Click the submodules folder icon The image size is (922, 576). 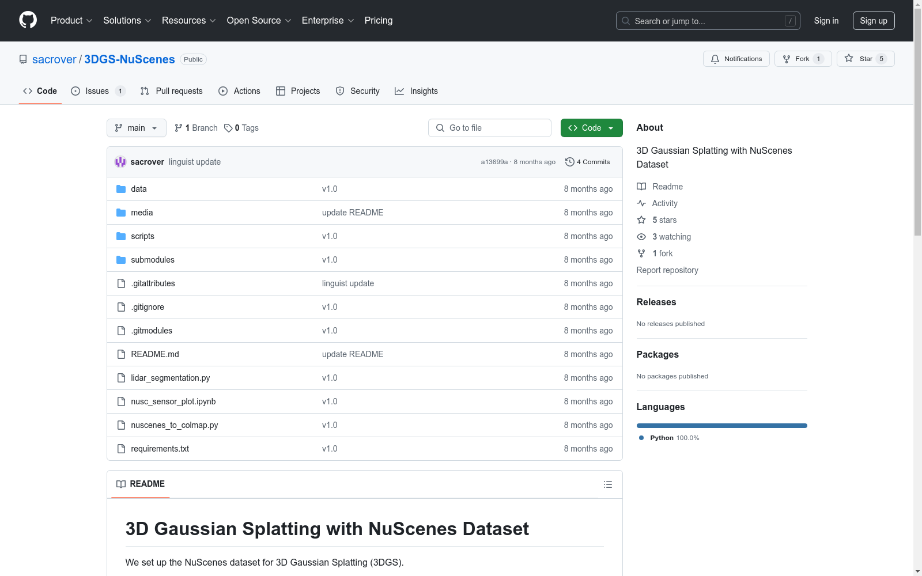121,260
